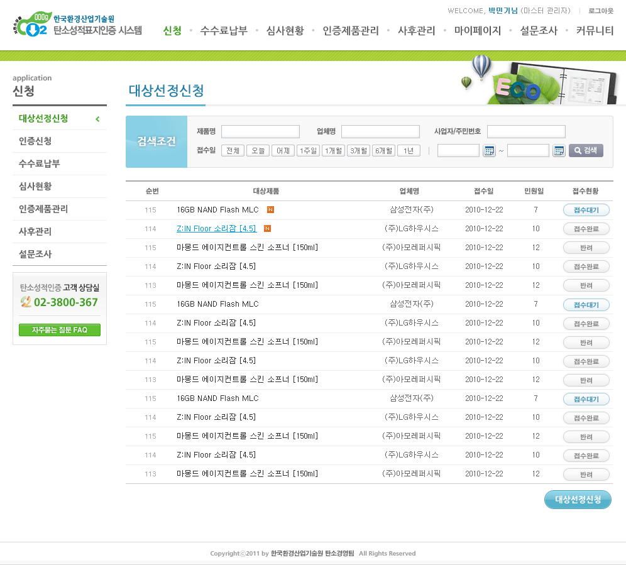Select the 3개월 date range filter
The height and width of the screenshot is (565, 626).
(x=358, y=151)
